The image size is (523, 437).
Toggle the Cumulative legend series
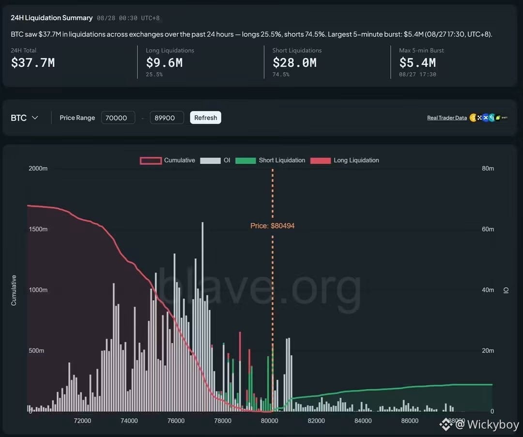(168, 160)
